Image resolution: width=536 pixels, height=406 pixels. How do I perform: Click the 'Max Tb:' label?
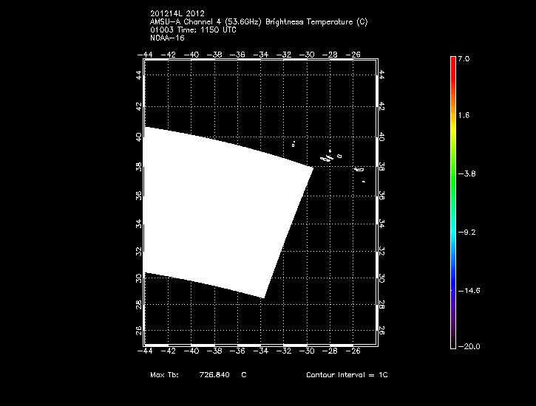(163, 375)
